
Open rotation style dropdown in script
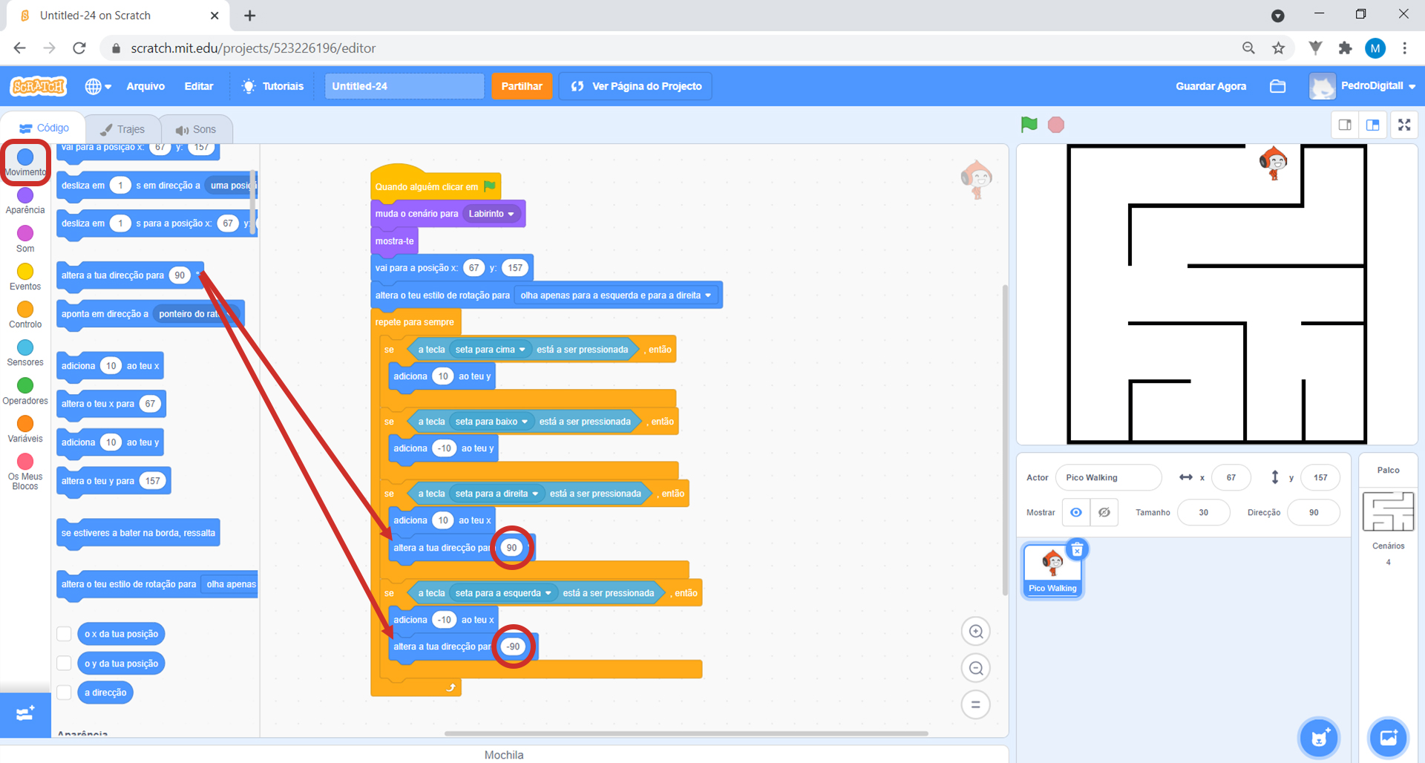616,295
